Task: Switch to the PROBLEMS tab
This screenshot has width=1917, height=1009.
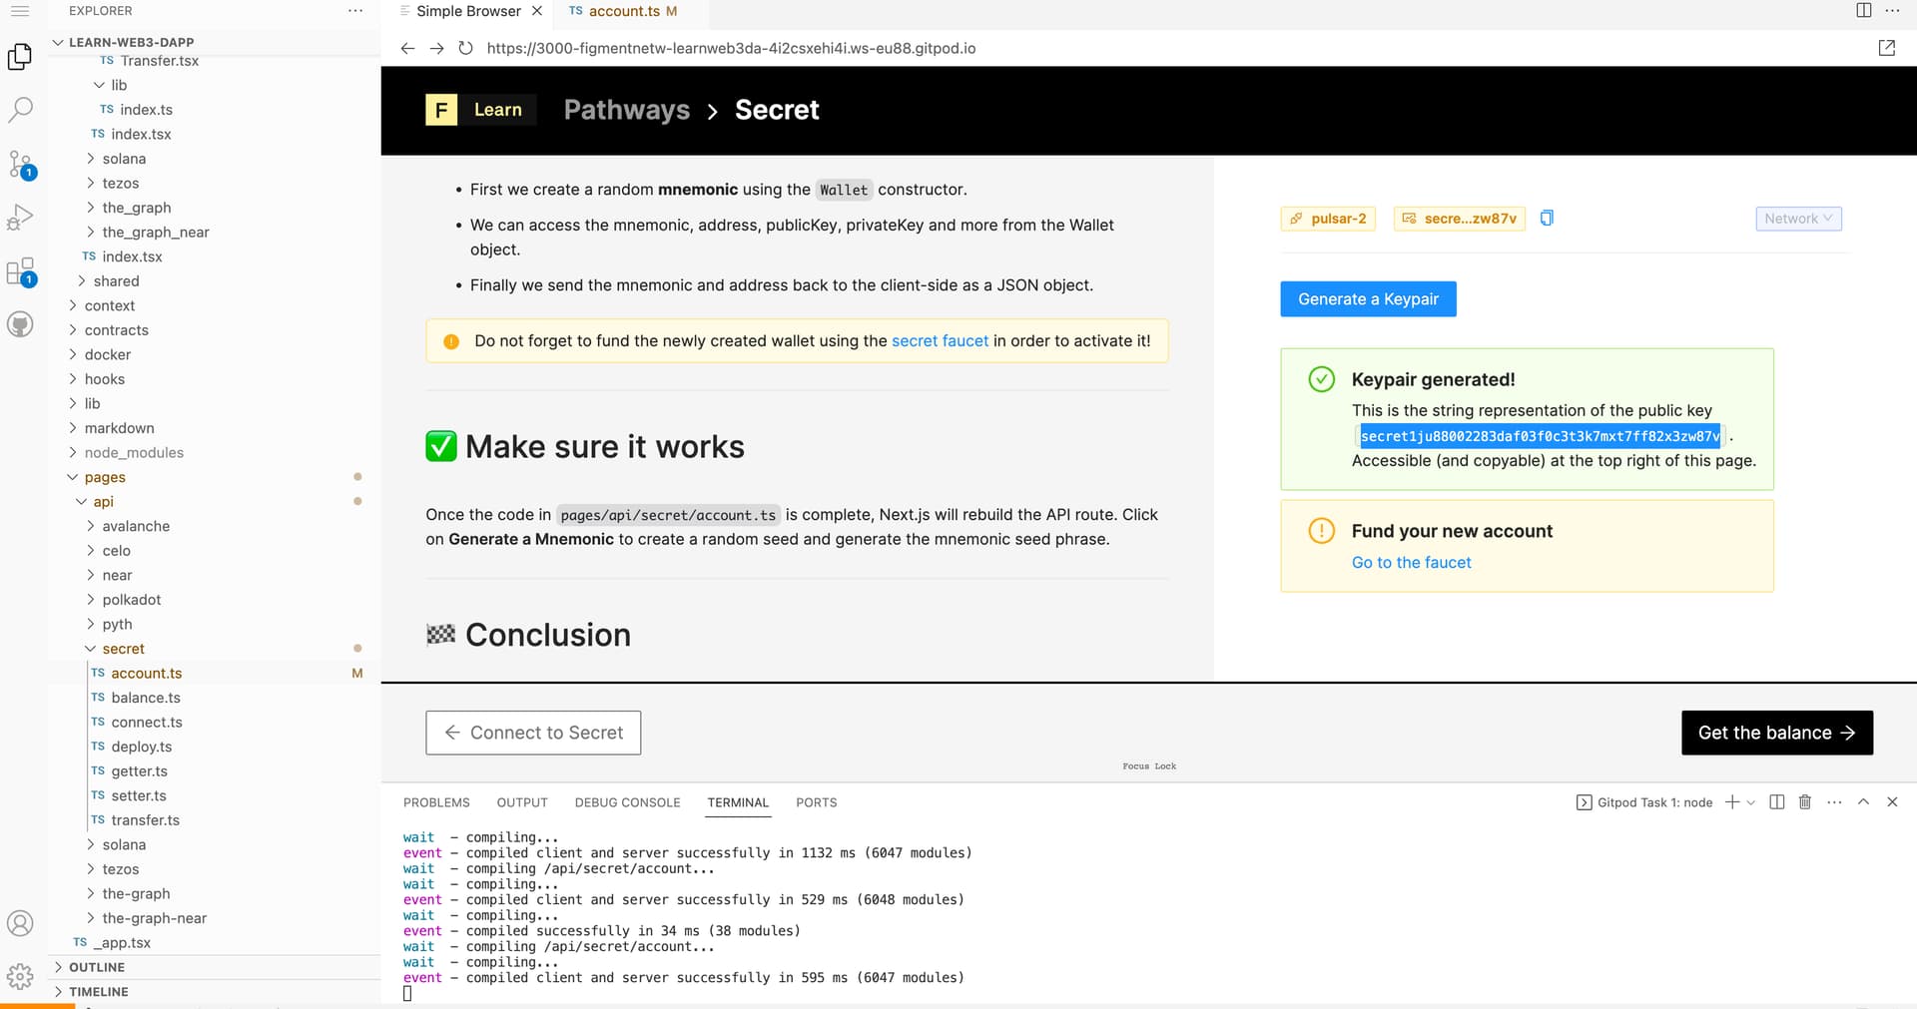Action: pyautogui.click(x=436, y=802)
